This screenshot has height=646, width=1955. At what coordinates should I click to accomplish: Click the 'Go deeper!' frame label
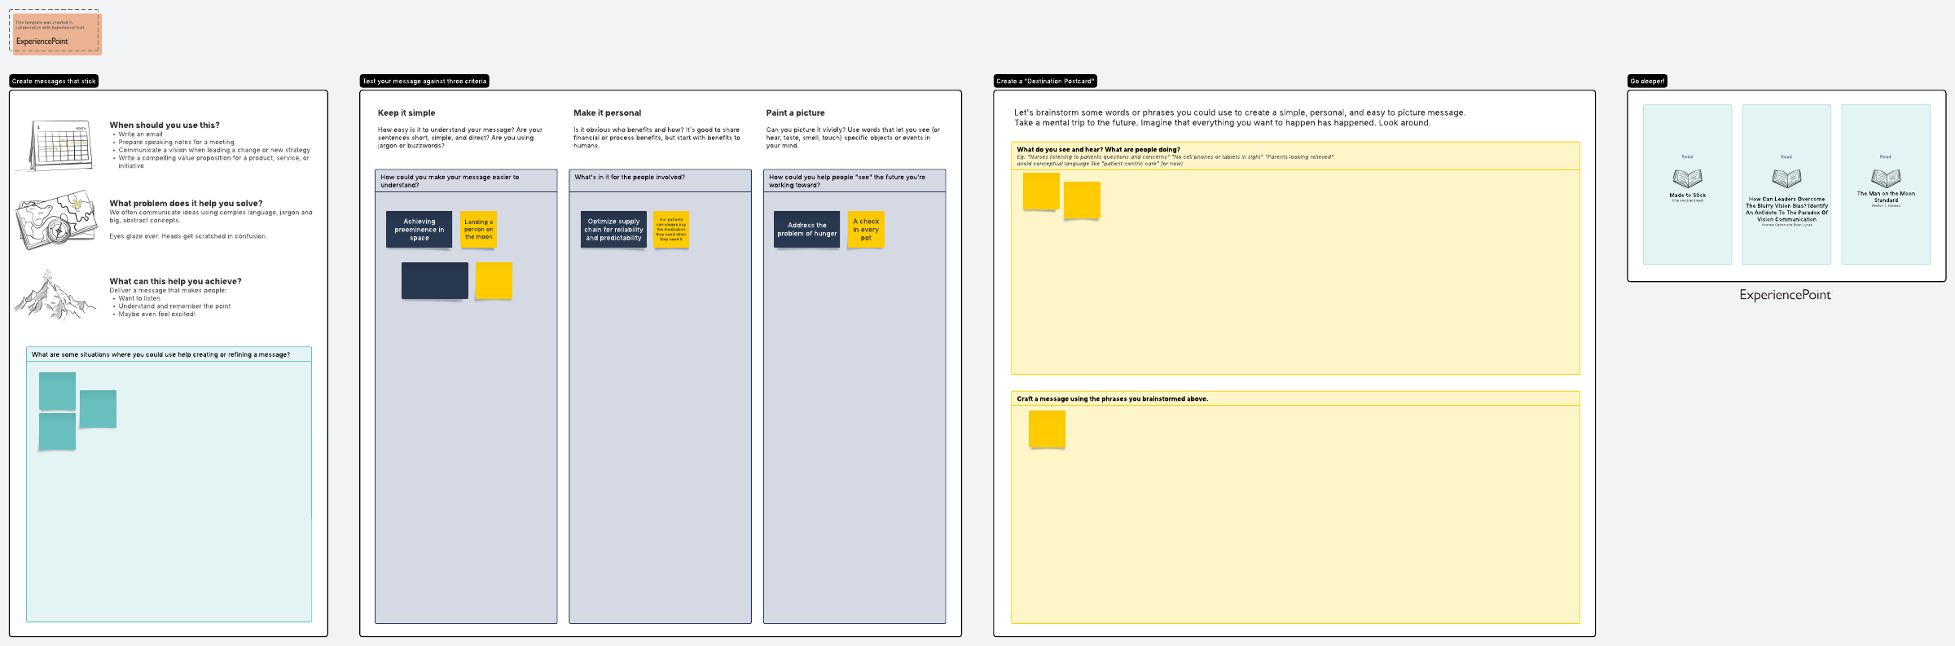pos(1647,81)
